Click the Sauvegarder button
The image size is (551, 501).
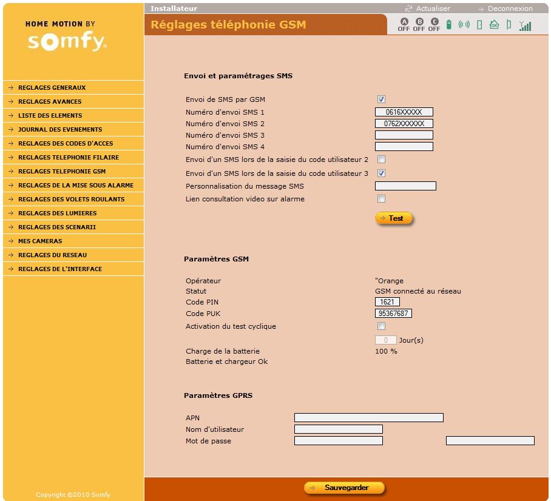[345, 488]
